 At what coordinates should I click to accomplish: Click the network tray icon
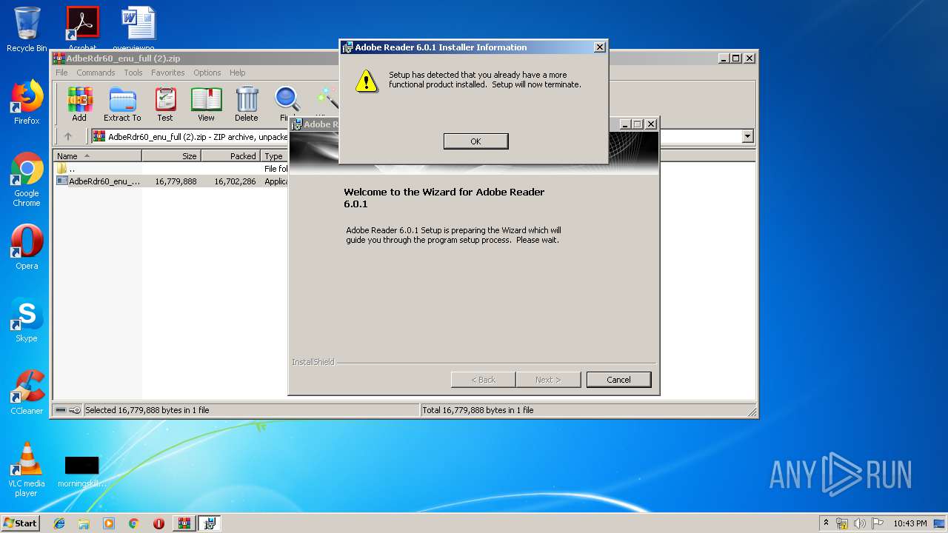pos(842,523)
